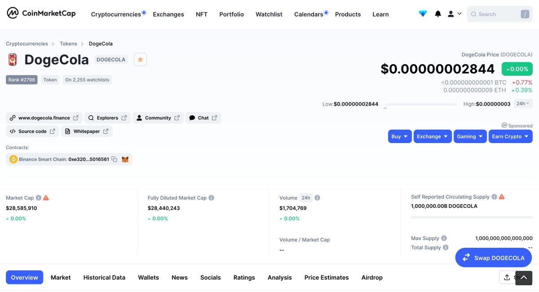The height and width of the screenshot is (292, 539).
Task: Open the Gaming dropdown
Action: point(470,136)
